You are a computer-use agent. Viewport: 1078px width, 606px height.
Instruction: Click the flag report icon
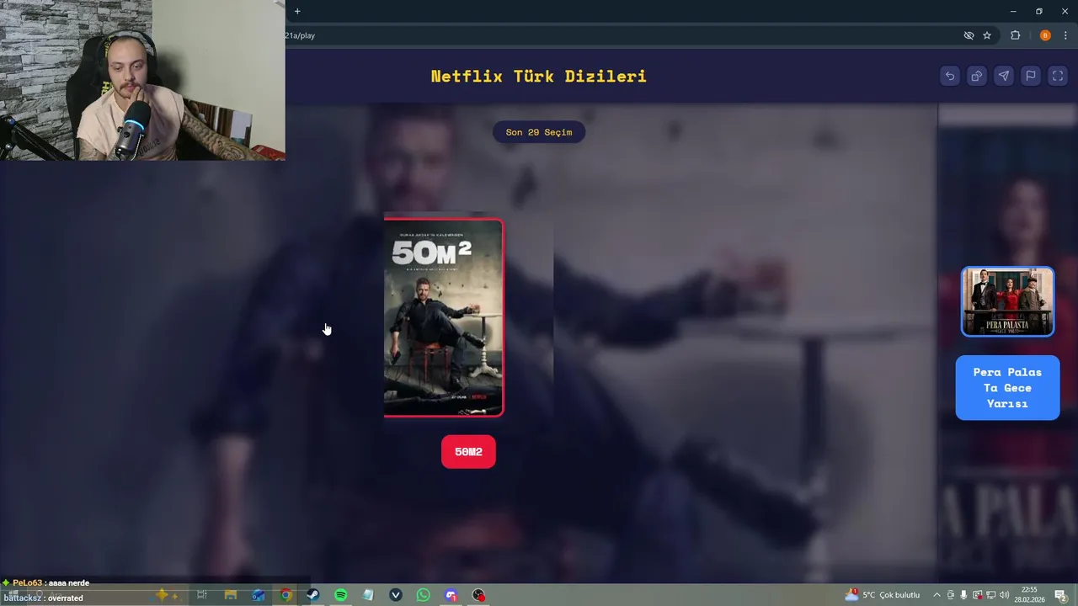pyautogui.click(x=1031, y=76)
